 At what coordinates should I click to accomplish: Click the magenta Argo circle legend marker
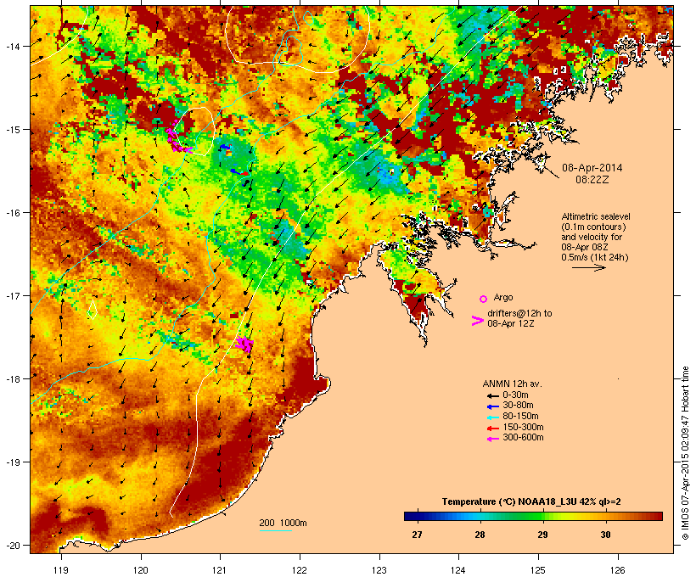click(484, 299)
